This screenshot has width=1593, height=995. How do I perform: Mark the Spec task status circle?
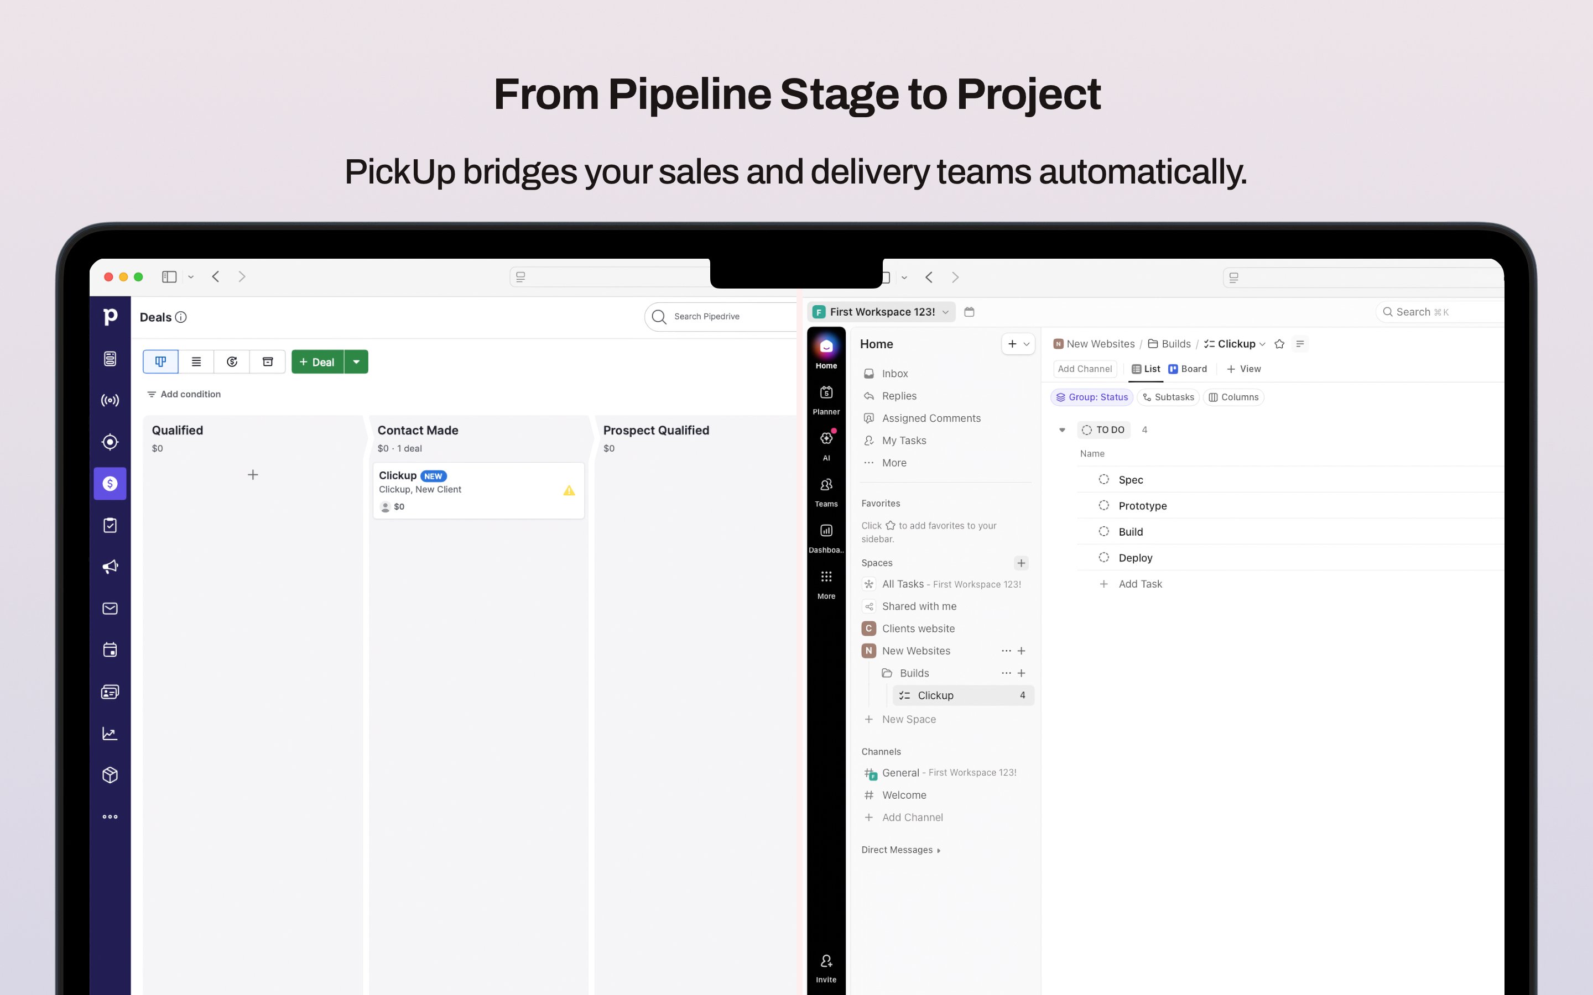coord(1104,479)
